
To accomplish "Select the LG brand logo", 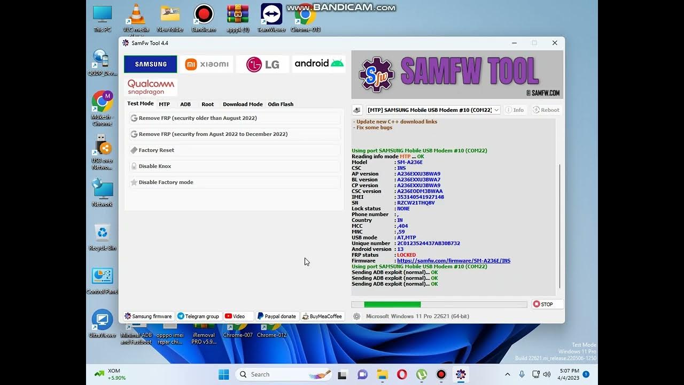I will pos(262,64).
